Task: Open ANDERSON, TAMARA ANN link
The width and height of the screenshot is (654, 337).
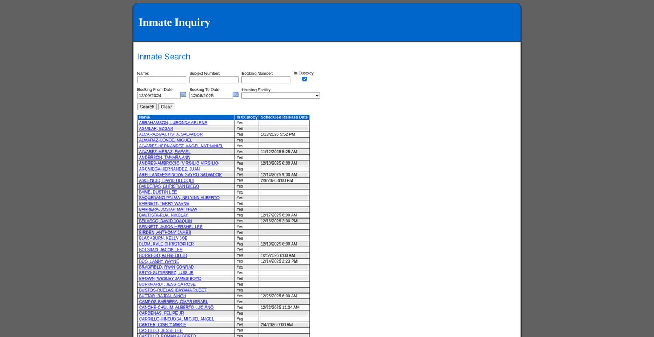Action: click(165, 158)
